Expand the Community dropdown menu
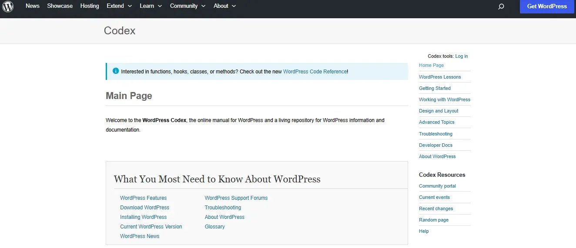The width and height of the screenshot is (576, 248). tap(188, 6)
